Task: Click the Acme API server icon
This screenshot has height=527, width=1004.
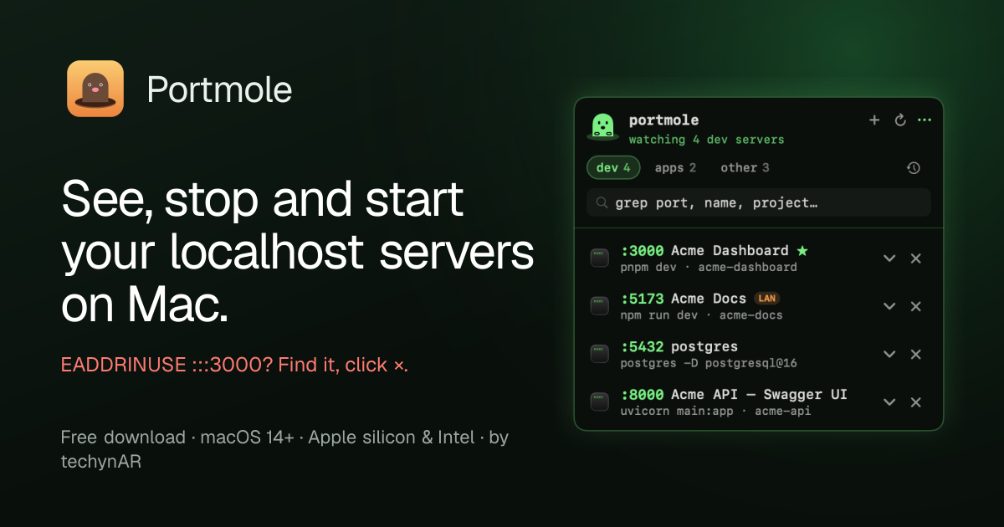Action: [599, 402]
